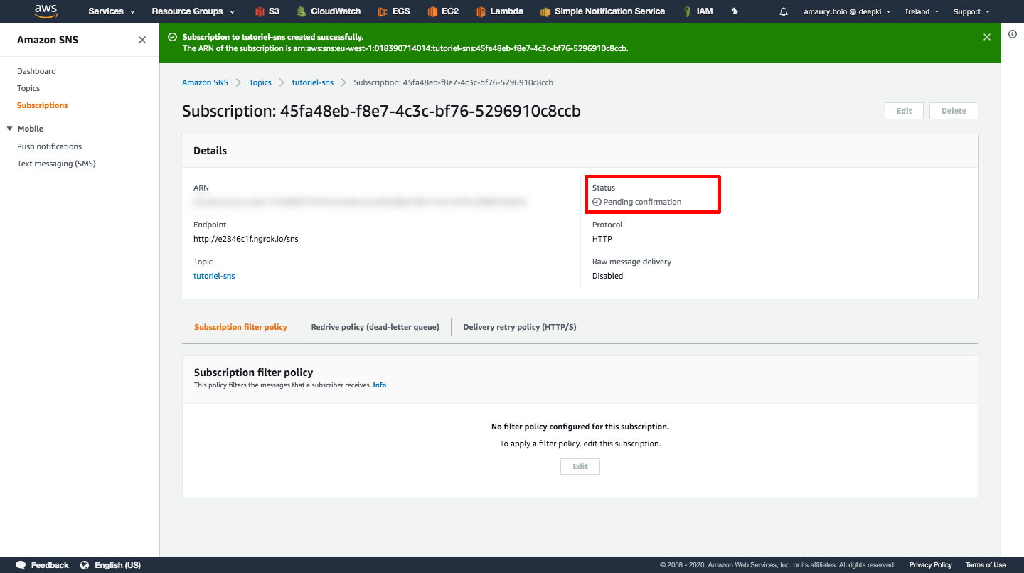1024x573 pixels.
Task: Dismiss the green success banner
Action: 987,37
